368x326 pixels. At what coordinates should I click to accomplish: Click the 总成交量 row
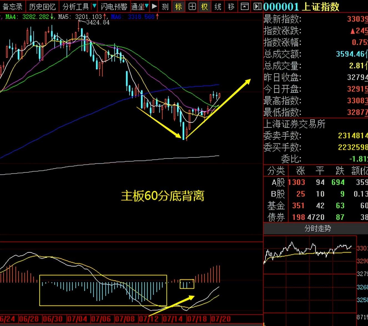pyautogui.click(x=316, y=66)
